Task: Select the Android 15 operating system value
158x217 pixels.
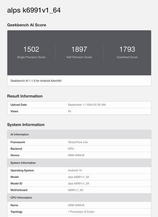Action: pos(75,170)
